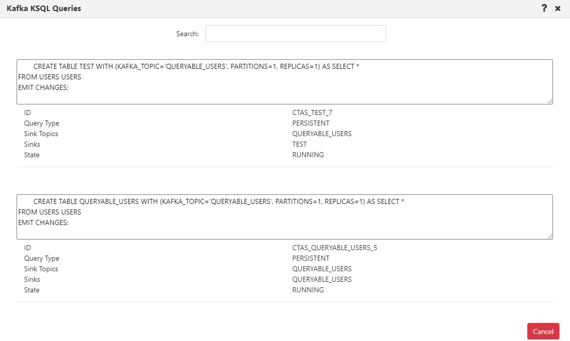
Task: Click the Sinks value TEST
Action: (299, 144)
